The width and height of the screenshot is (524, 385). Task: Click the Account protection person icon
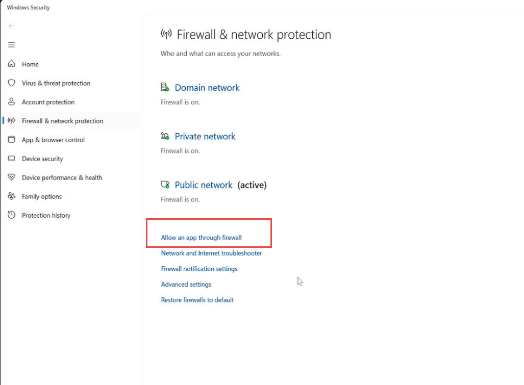[11, 102]
